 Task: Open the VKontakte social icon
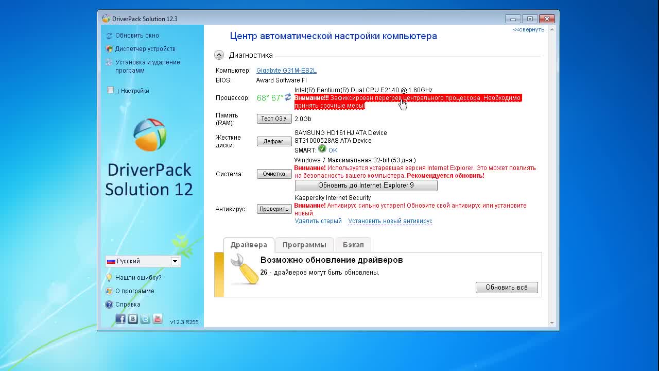click(x=133, y=318)
